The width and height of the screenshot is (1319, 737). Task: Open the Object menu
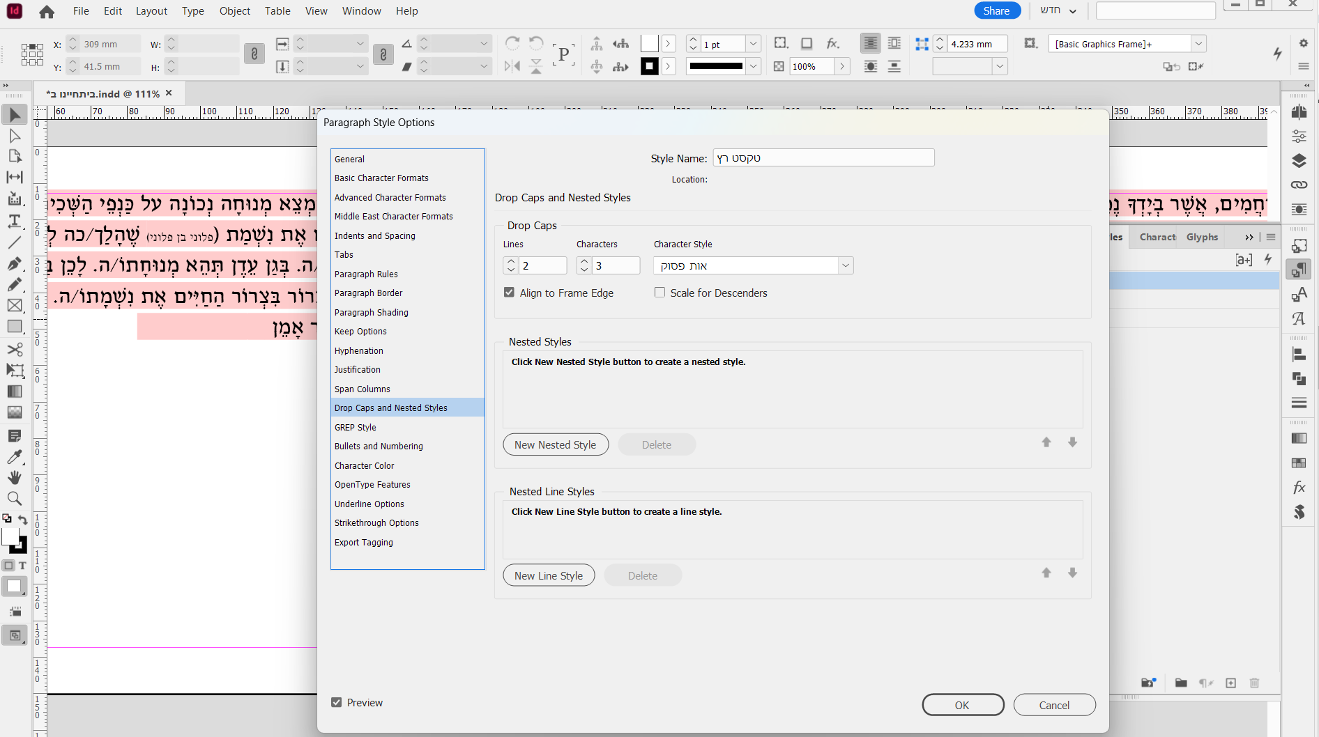click(234, 11)
